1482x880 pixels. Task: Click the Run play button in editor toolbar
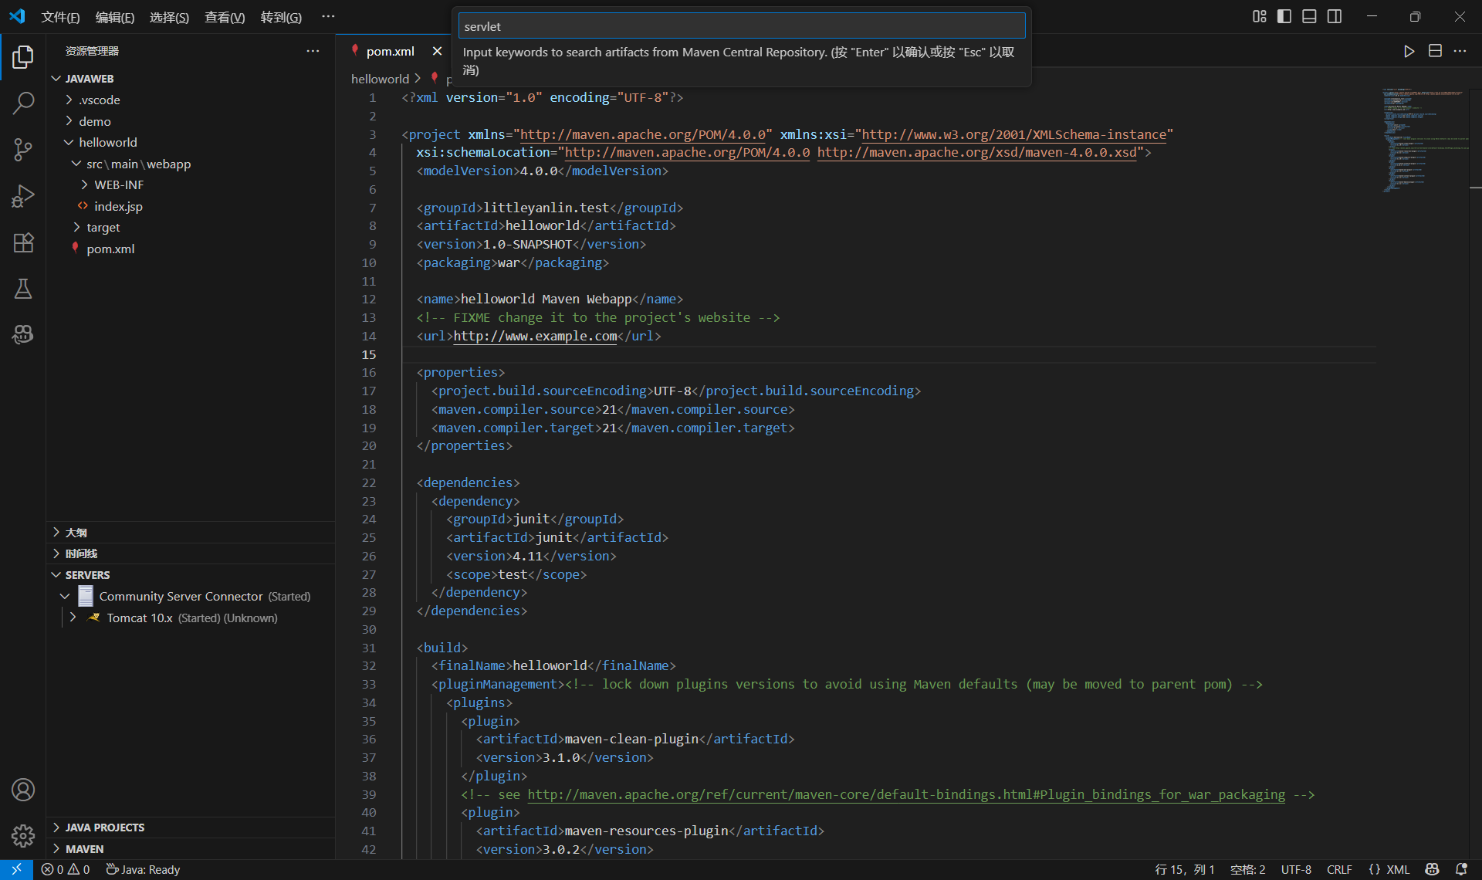click(x=1409, y=51)
